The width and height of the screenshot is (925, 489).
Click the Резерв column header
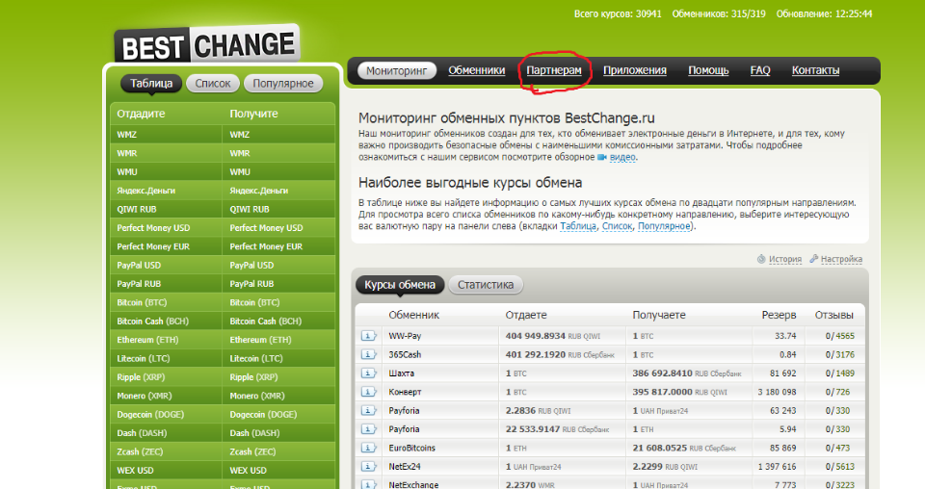779,315
